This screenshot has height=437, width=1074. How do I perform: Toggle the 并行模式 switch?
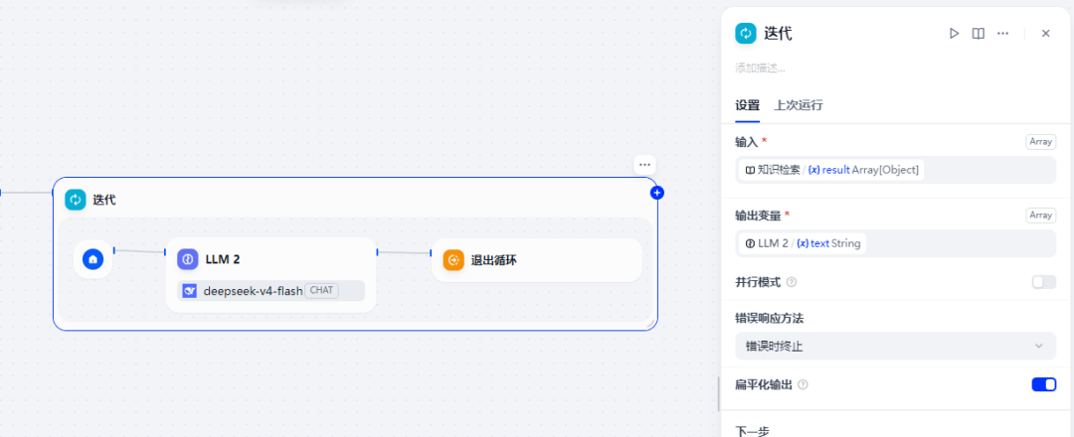point(1044,282)
